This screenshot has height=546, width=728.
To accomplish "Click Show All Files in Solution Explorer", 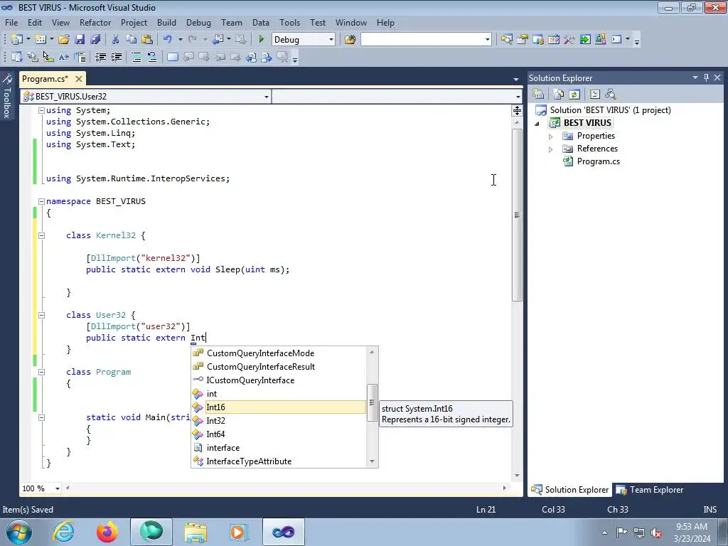I will tap(559, 95).
